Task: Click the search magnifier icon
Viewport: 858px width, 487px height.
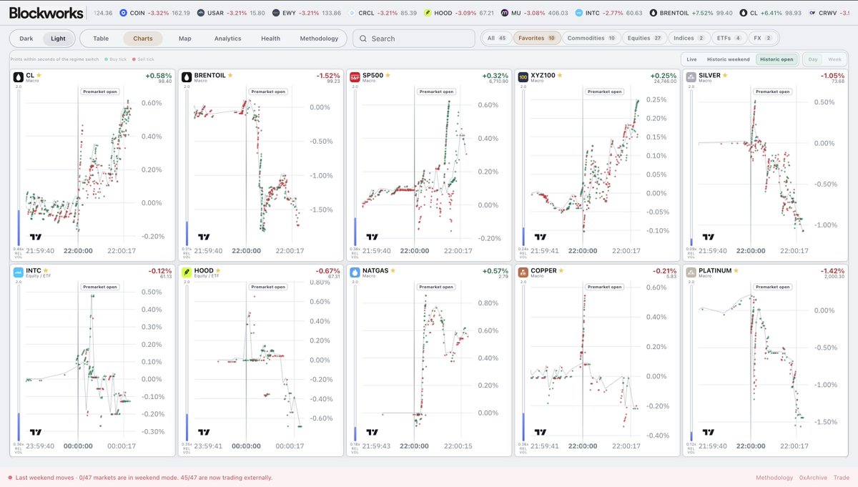Action: 364,39
